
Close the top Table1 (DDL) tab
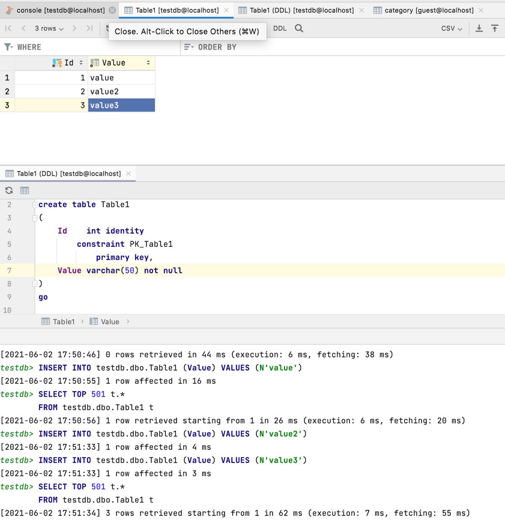click(361, 10)
